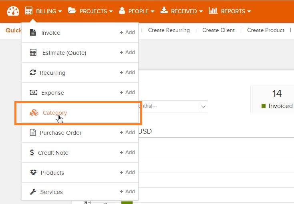Viewport: 294px width, 204px height.
Task: Click Add next to Expense
Action: [x=127, y=92]
